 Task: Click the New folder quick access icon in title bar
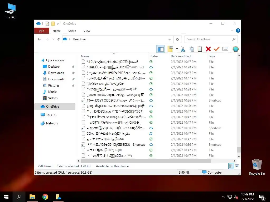coord(53,24)
